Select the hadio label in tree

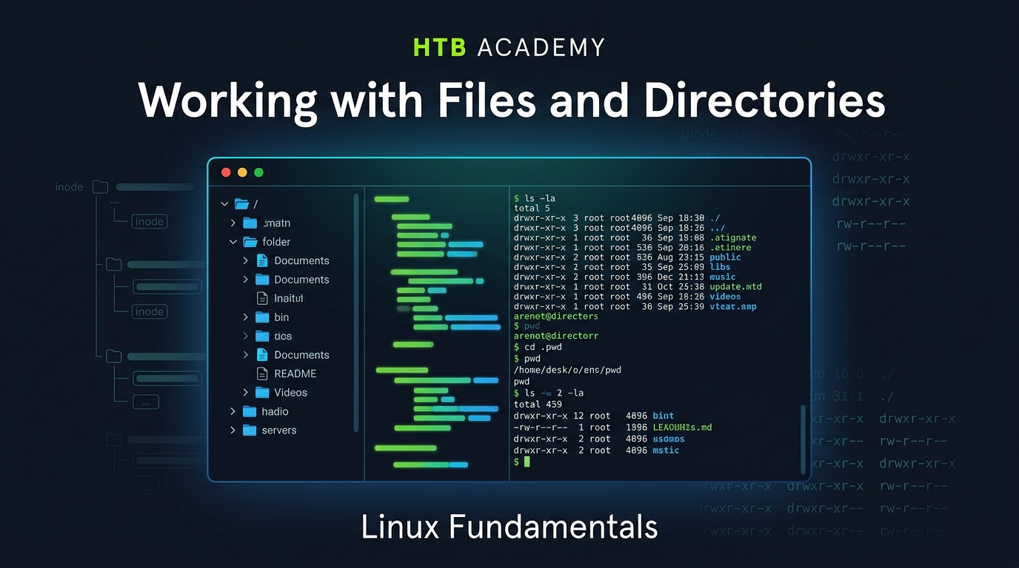[x=275, y=411]
